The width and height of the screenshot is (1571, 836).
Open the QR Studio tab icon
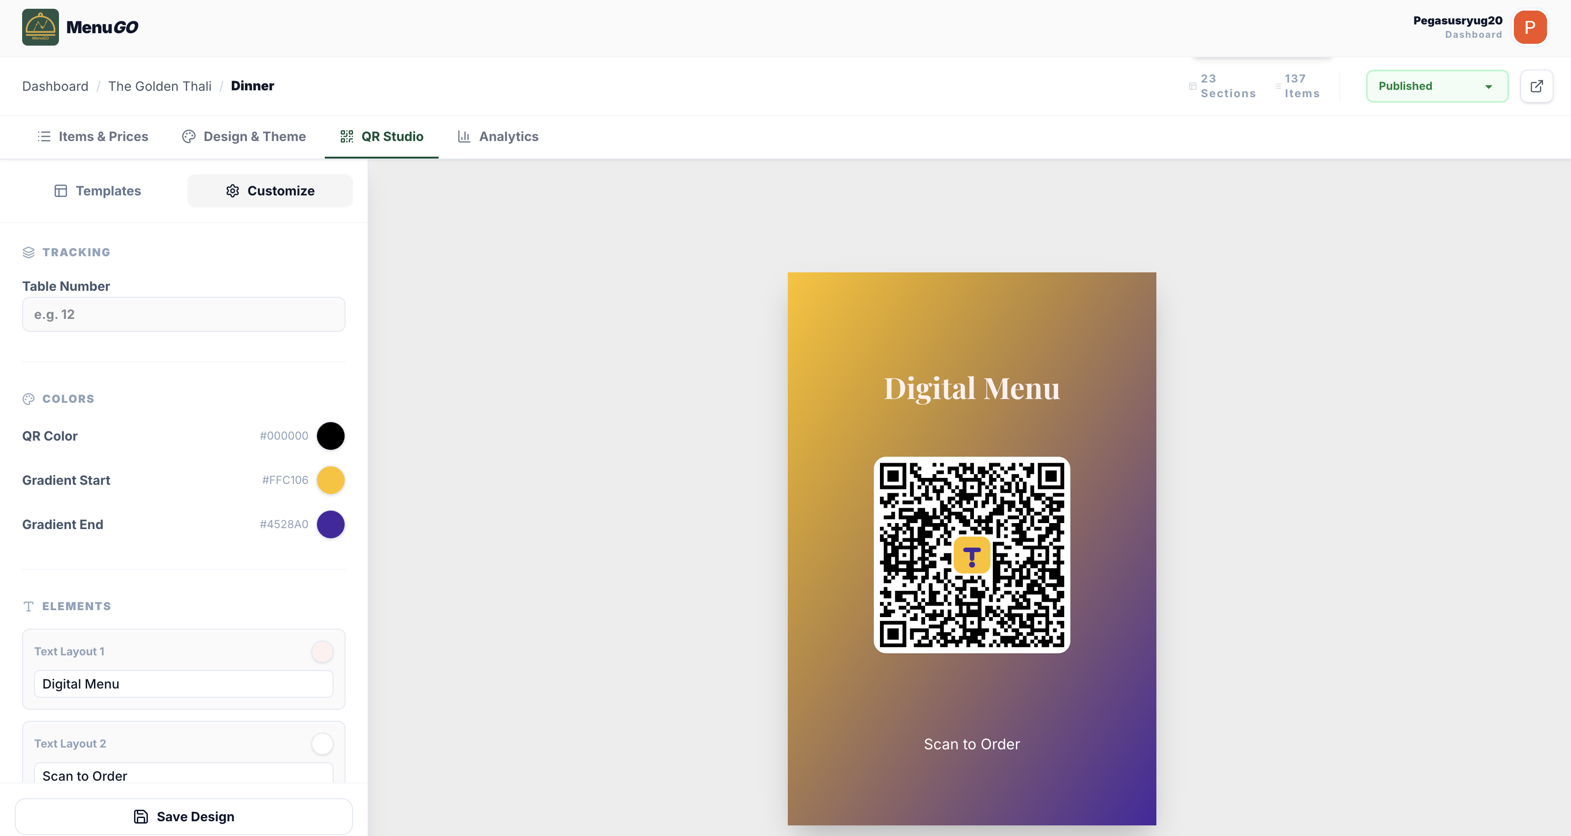coord(346,136)
